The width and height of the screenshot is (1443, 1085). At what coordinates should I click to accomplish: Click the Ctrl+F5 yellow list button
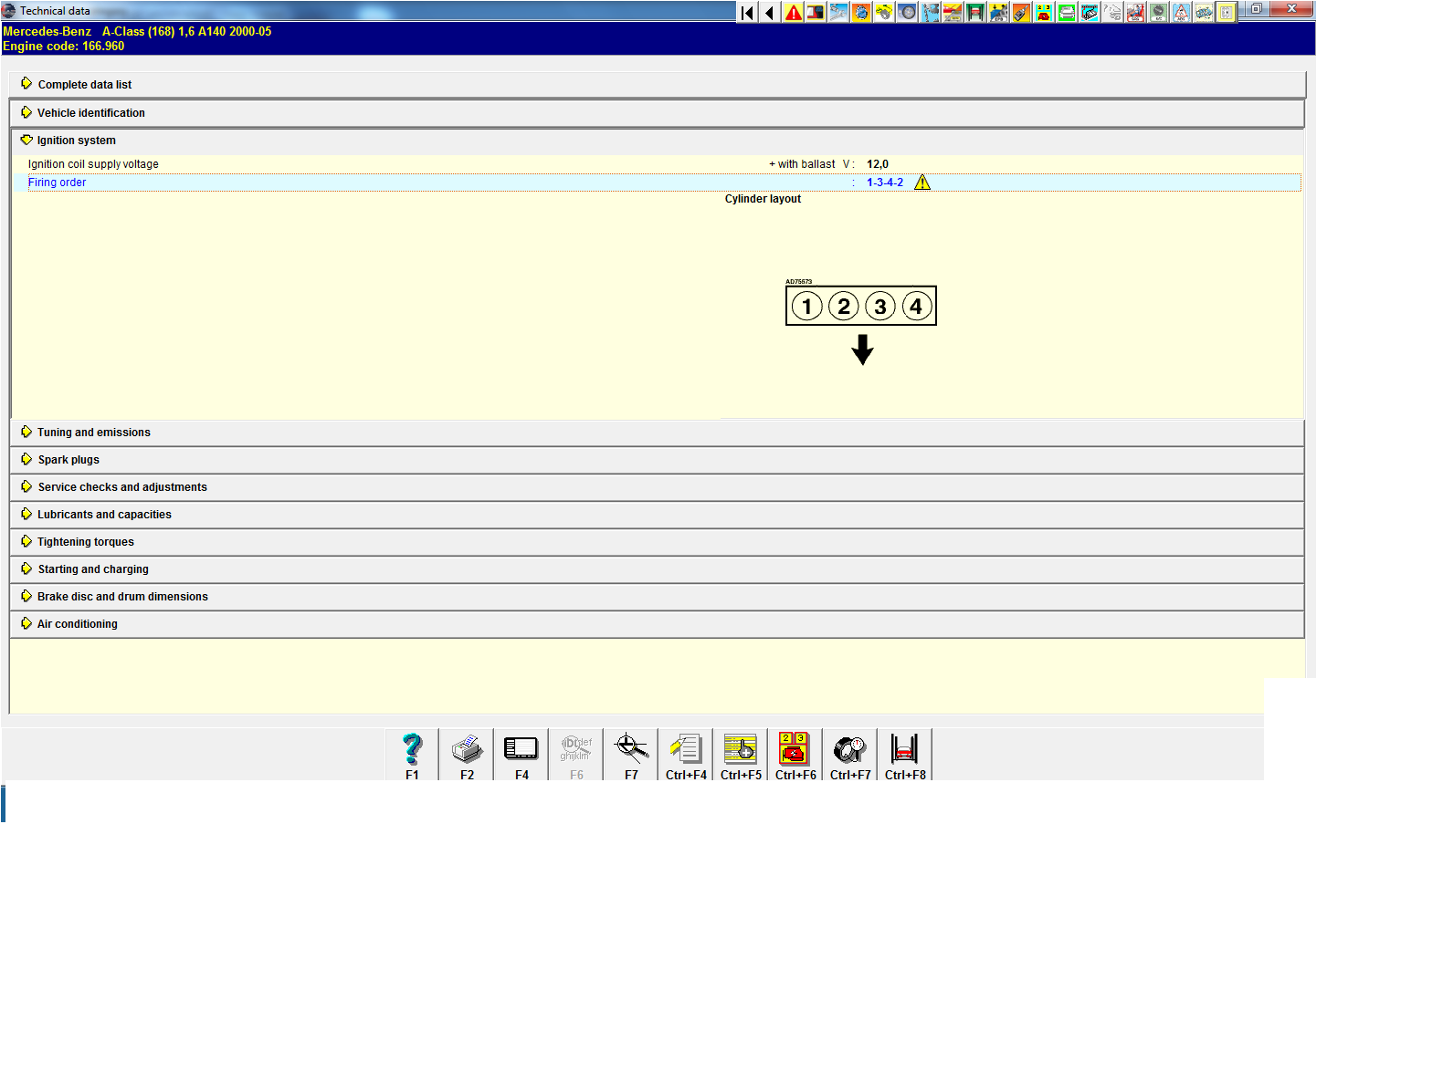741,755
